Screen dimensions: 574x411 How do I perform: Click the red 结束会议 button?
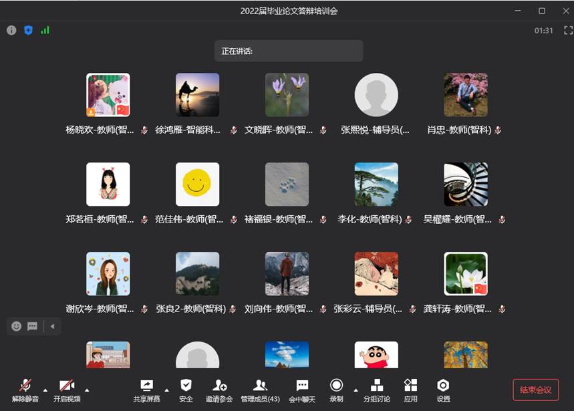click(x=535, y=390)
